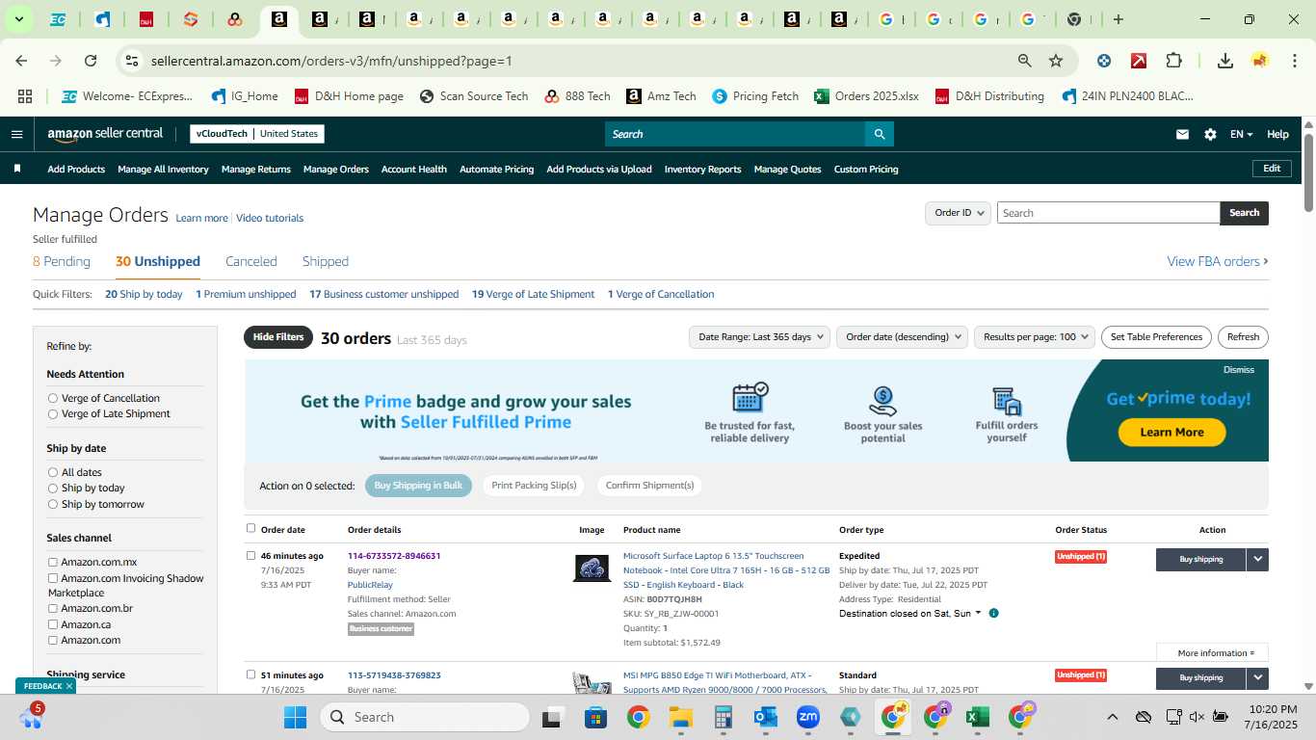The height and width of the screenshot is (740, 1316).
Task: Select the Ship by today radio option
Action: point(53,489)
